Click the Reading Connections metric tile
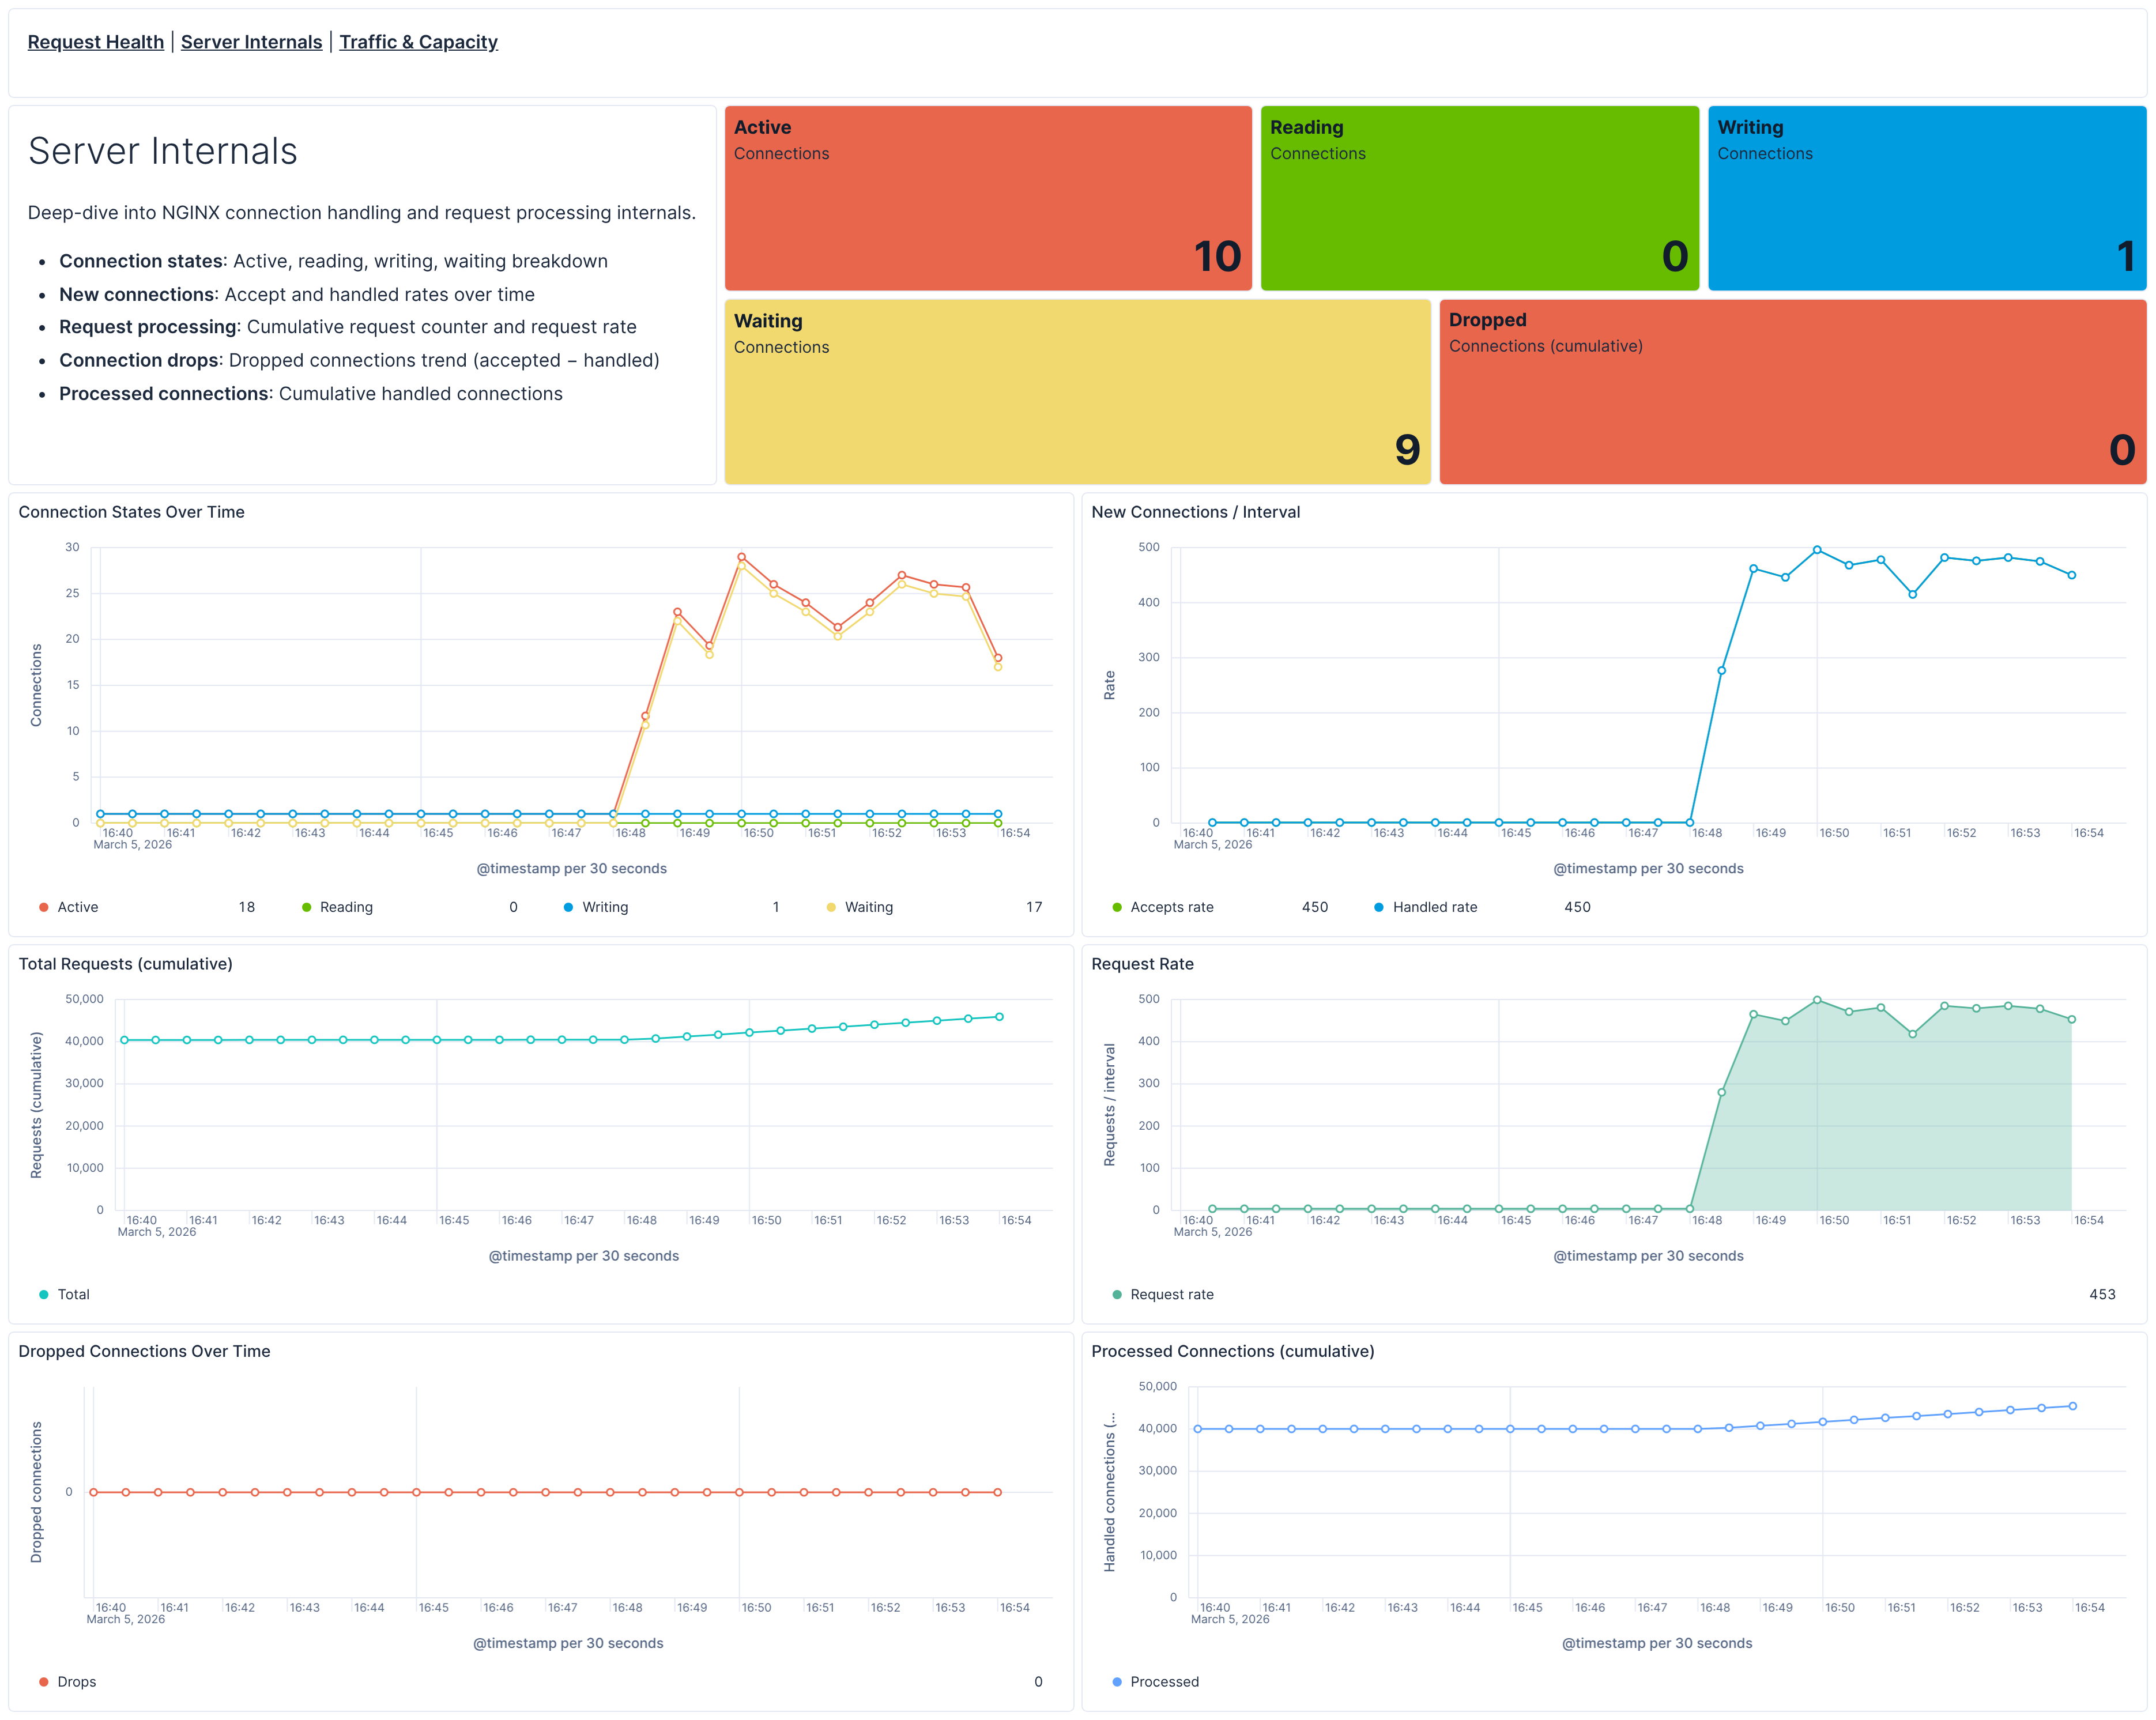 click(1480, 198)
